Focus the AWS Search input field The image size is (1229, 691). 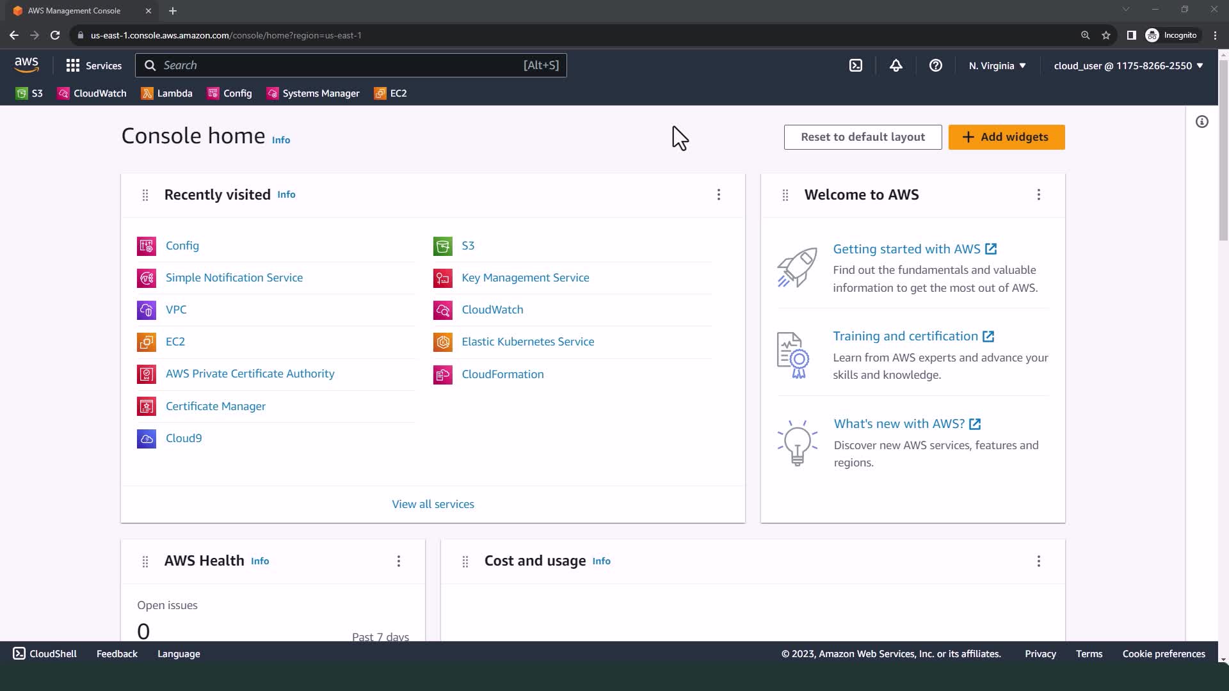(x=339, y=65)
